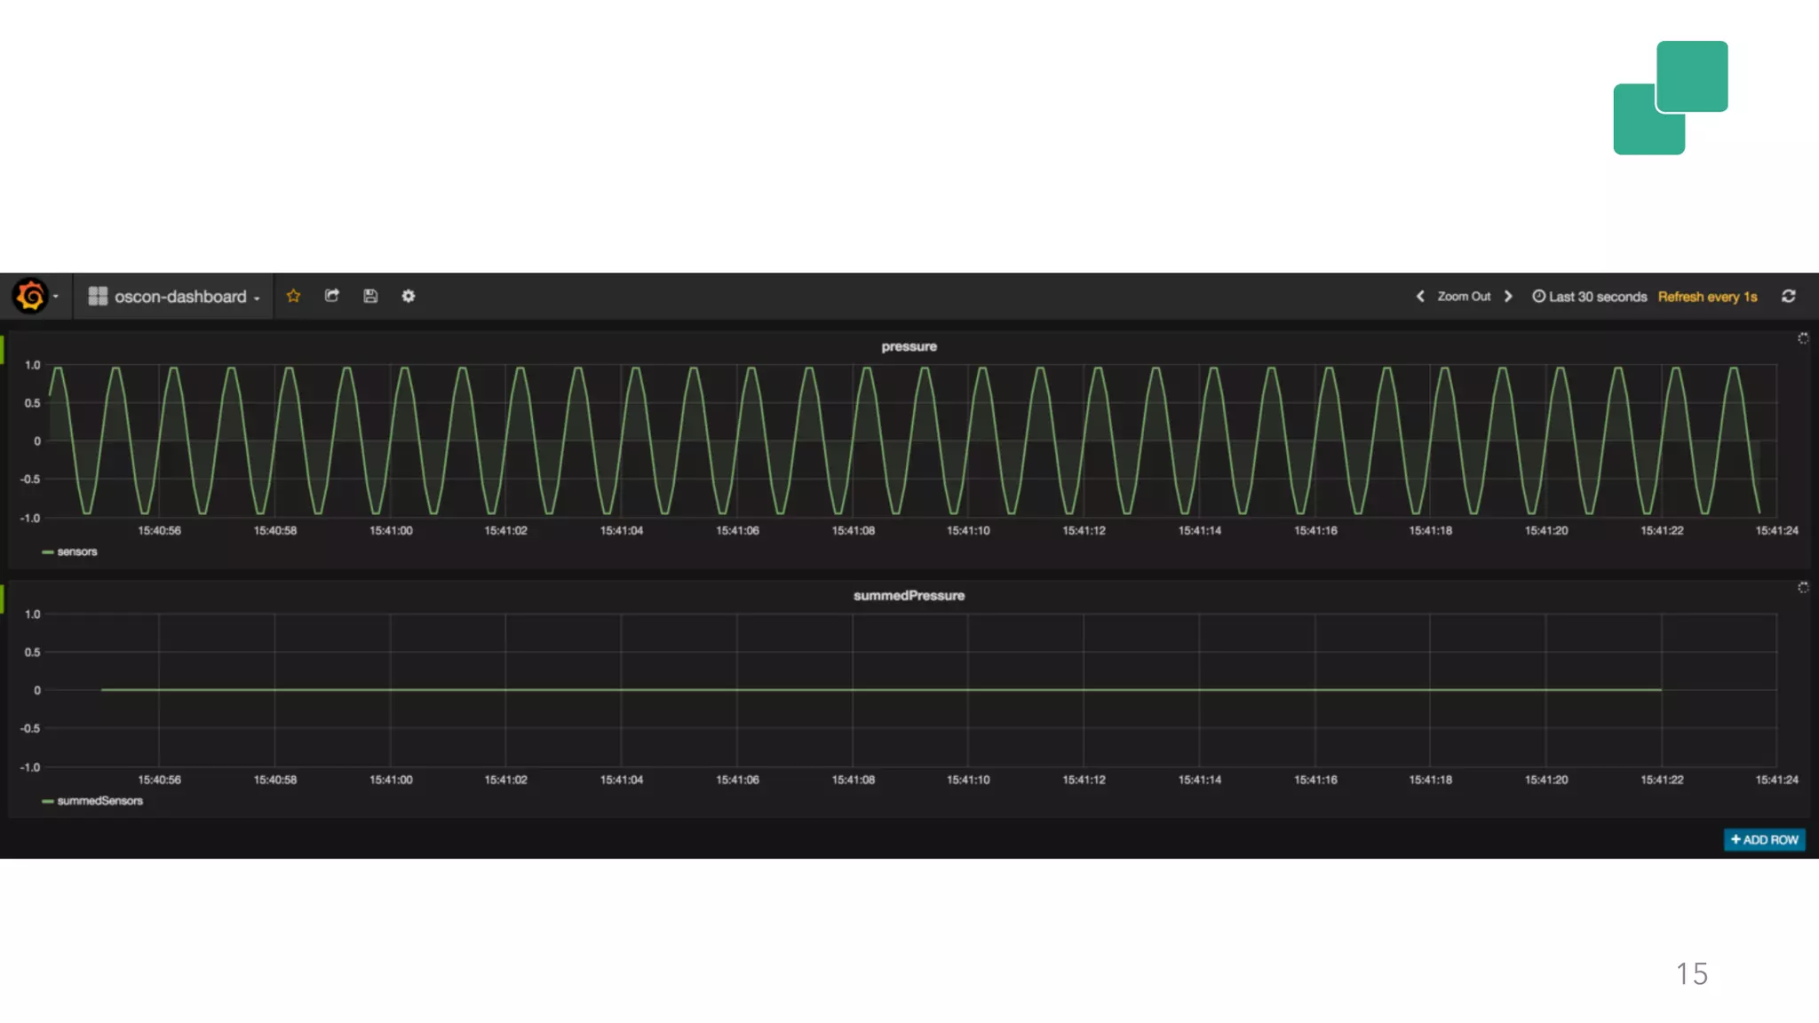Shift time range forward with right chevron

pos(1508,296)
